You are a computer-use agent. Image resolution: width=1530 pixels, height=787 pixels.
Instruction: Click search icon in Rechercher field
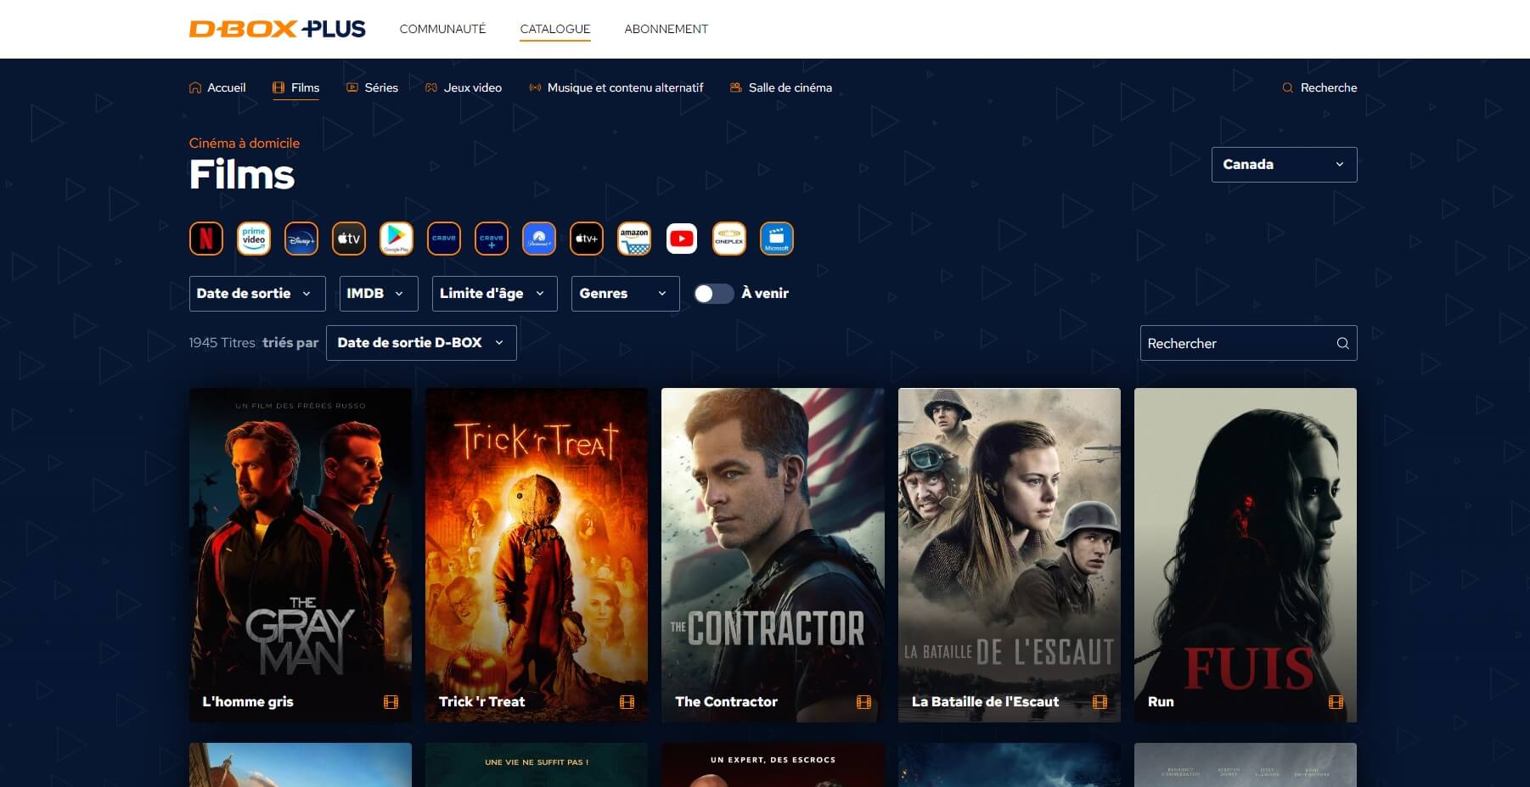pyautogui.click(x=1342, y=343)
